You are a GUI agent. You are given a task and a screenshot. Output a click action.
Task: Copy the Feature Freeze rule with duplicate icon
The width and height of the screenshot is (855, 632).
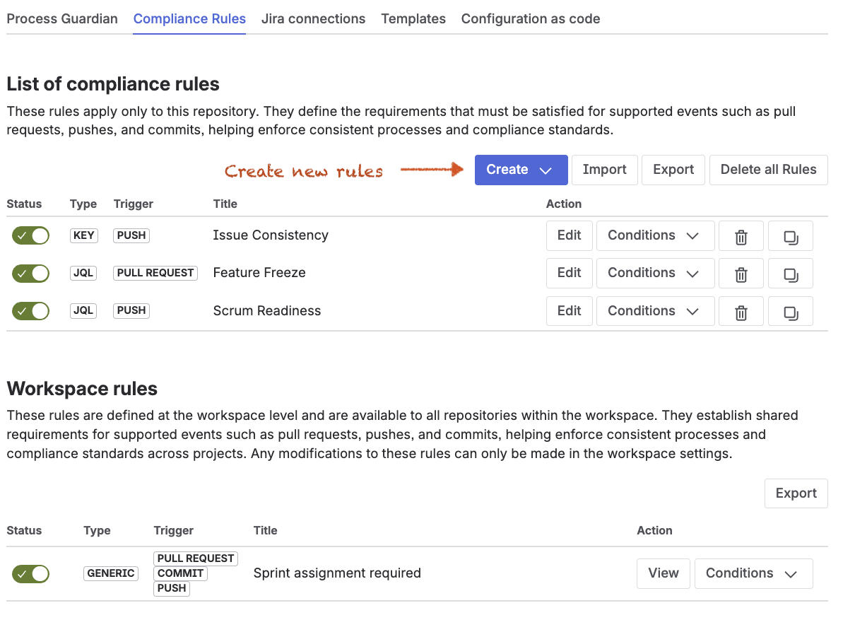click(791, 274)
